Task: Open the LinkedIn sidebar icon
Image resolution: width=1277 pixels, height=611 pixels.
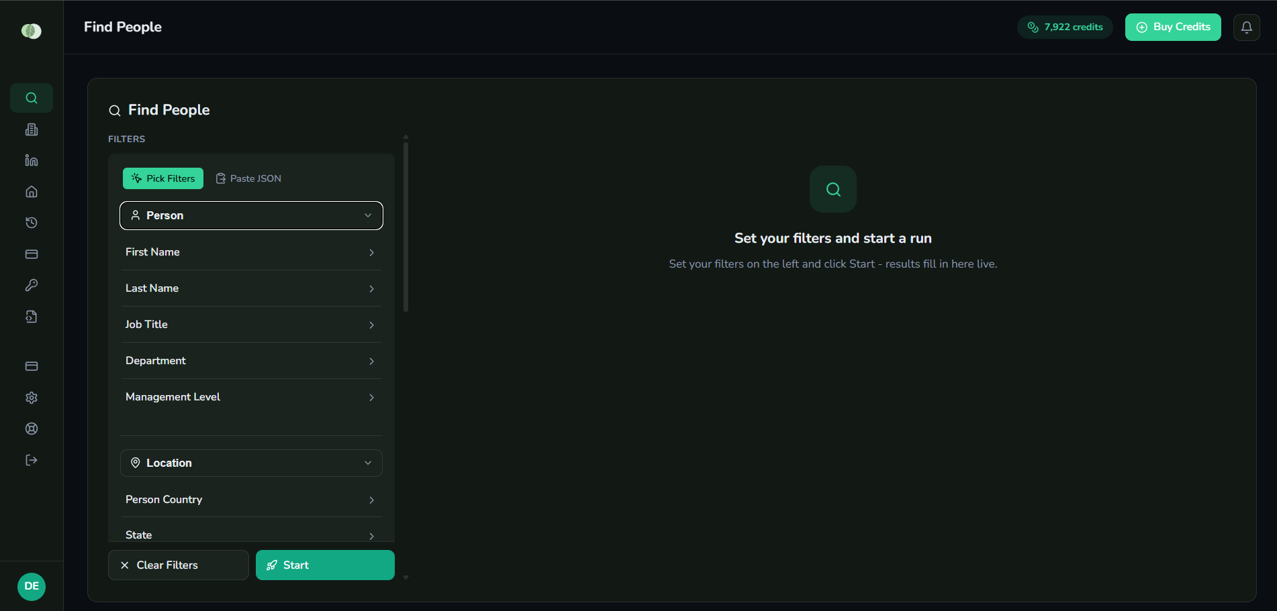Action: click(x=32, y=160)
